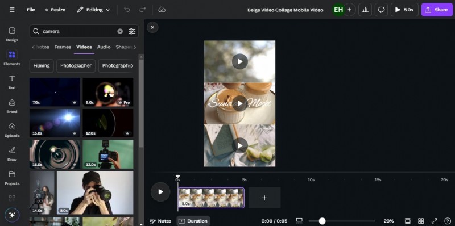Close the panel with X button

coord(152,27)
